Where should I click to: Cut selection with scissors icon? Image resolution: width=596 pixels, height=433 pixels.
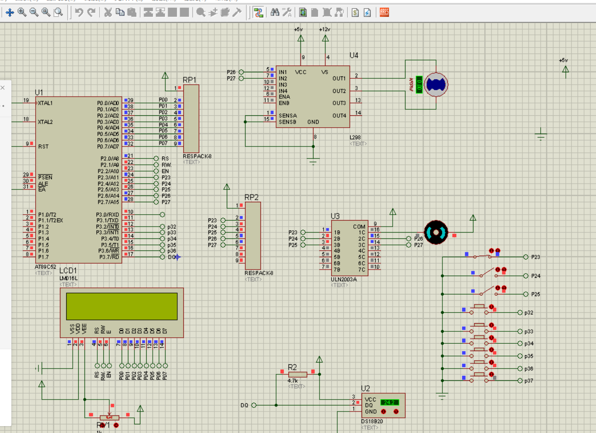pyautogui.click(x=108, y=12)
